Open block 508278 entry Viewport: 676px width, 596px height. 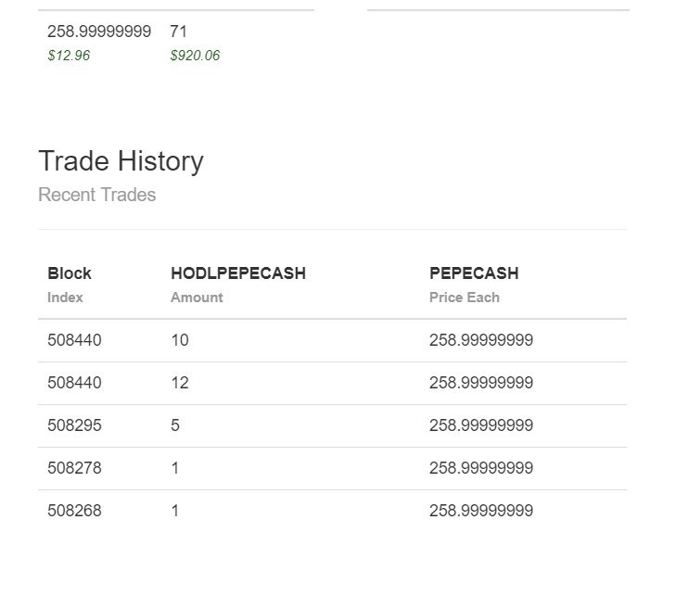coord(74,468)
